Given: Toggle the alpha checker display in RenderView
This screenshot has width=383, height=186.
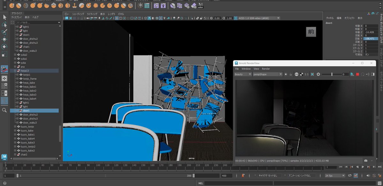Looking at the screenshot, I should pos(301,74).
